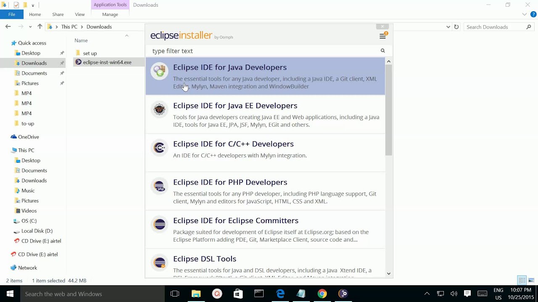
Task: Launch Microsoft Edge from taskbar
Action: coord(280,294)
